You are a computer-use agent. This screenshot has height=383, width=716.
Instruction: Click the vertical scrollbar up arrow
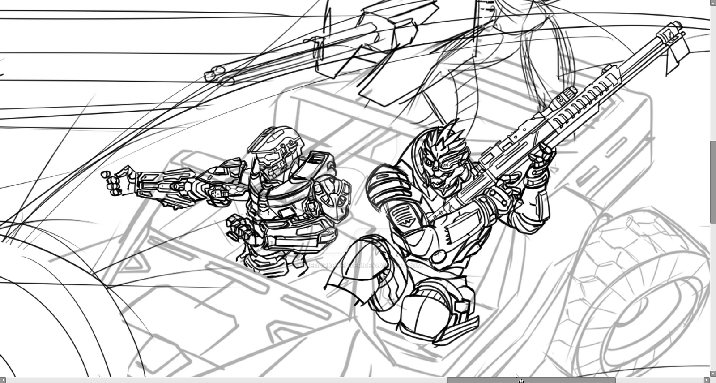coord(713,3)
